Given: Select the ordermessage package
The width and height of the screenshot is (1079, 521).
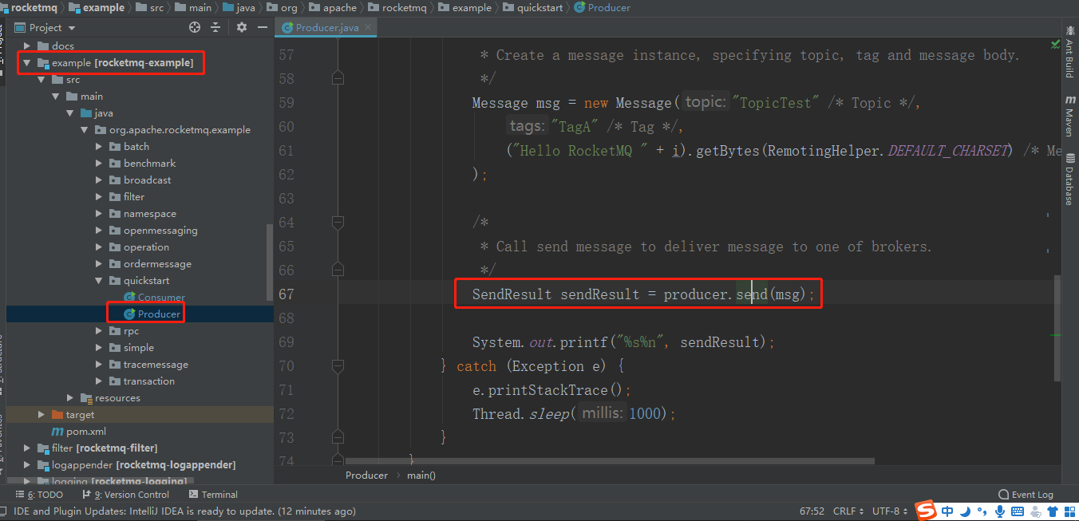Looking at the screenshot, I should click(x=150, y=264).
